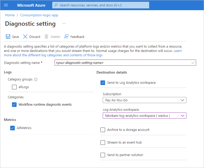Click the hamburger menu icon
Viewport: 204px width, 168px height.
[6, 5]
